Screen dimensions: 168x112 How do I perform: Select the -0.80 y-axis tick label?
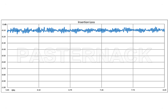(x=4, y=75)
